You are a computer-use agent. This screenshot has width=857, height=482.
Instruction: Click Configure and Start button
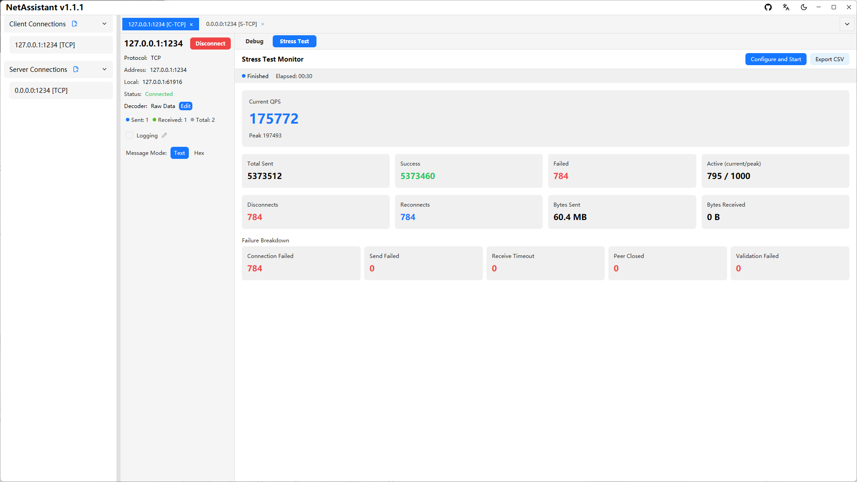776,59
